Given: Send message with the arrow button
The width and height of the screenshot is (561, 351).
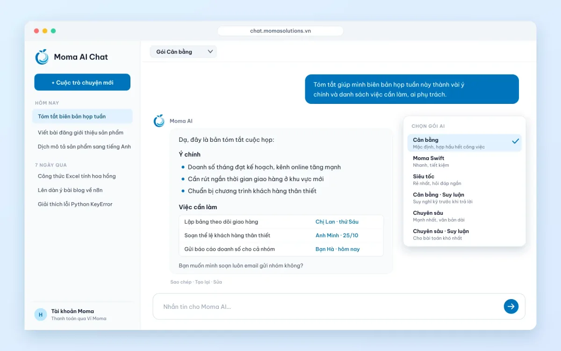Looking at the screenshot, I should pyautogui.click(x=511, y=307).
